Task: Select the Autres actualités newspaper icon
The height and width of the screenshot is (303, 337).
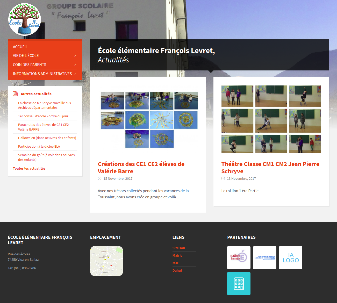Action: coord(15,94)
